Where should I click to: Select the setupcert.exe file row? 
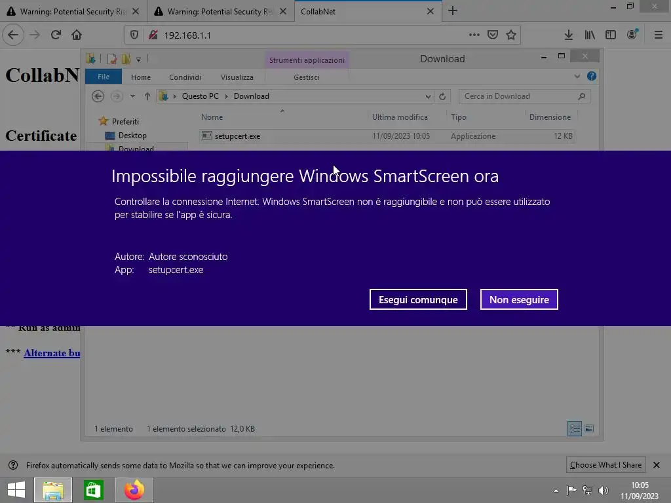(387, 136)
